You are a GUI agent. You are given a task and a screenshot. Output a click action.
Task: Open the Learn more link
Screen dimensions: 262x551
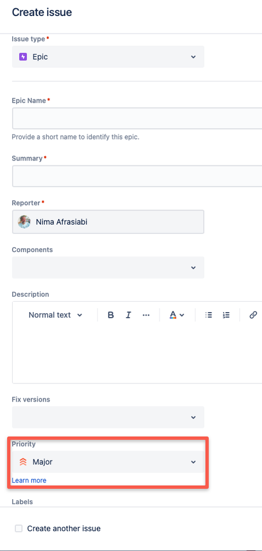pyautogui.click(x=29, y=480)
